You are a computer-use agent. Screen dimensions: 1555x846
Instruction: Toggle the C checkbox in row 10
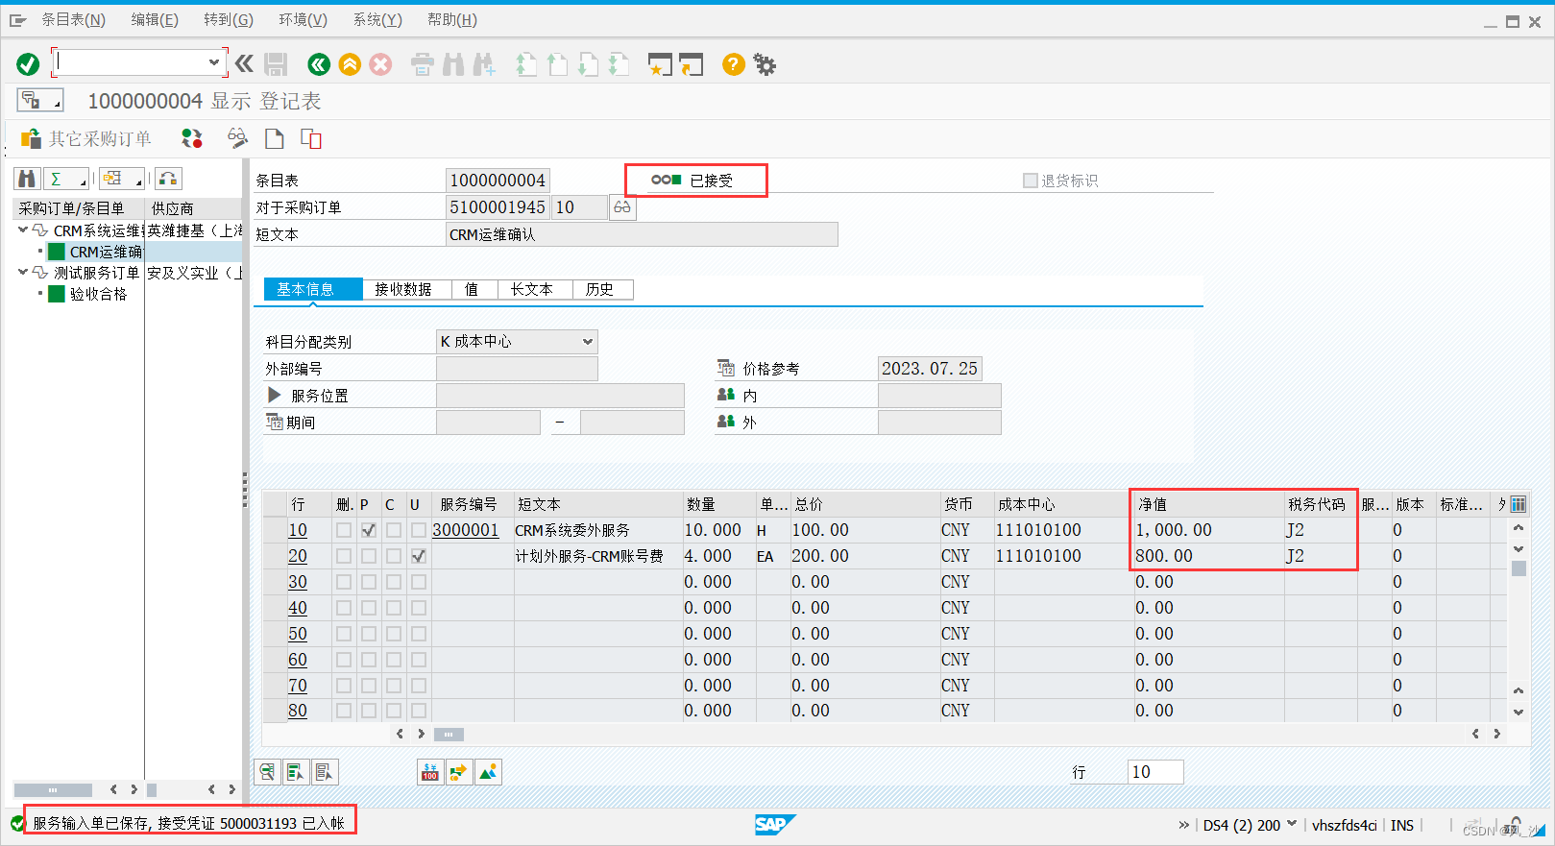pyautogui.click(x=394, y=530)
